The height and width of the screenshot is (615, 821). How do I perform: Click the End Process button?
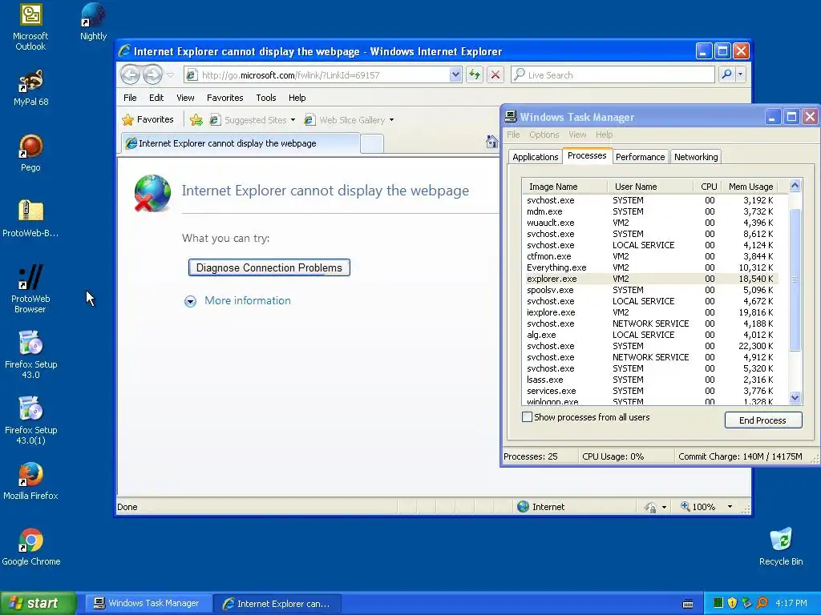pyautogui.click(x=763, y=420)
